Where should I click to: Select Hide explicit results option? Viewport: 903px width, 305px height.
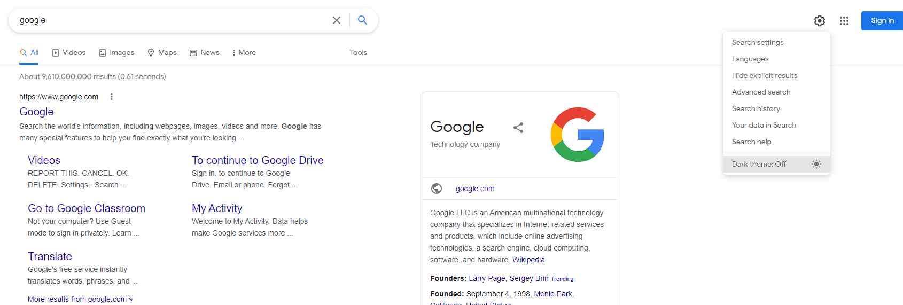click(x=765, y=75)
